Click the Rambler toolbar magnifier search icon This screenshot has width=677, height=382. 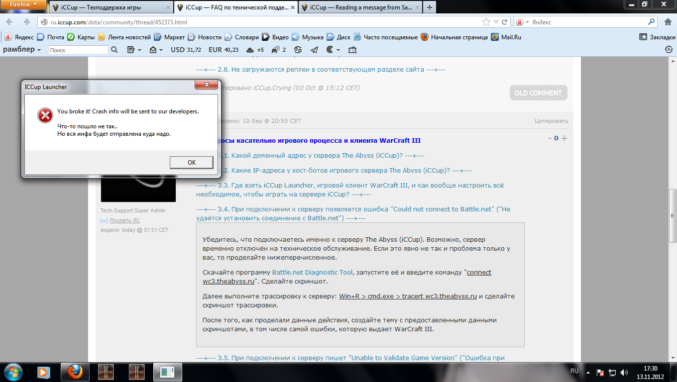pyautogui.click(x=114, y=50)
